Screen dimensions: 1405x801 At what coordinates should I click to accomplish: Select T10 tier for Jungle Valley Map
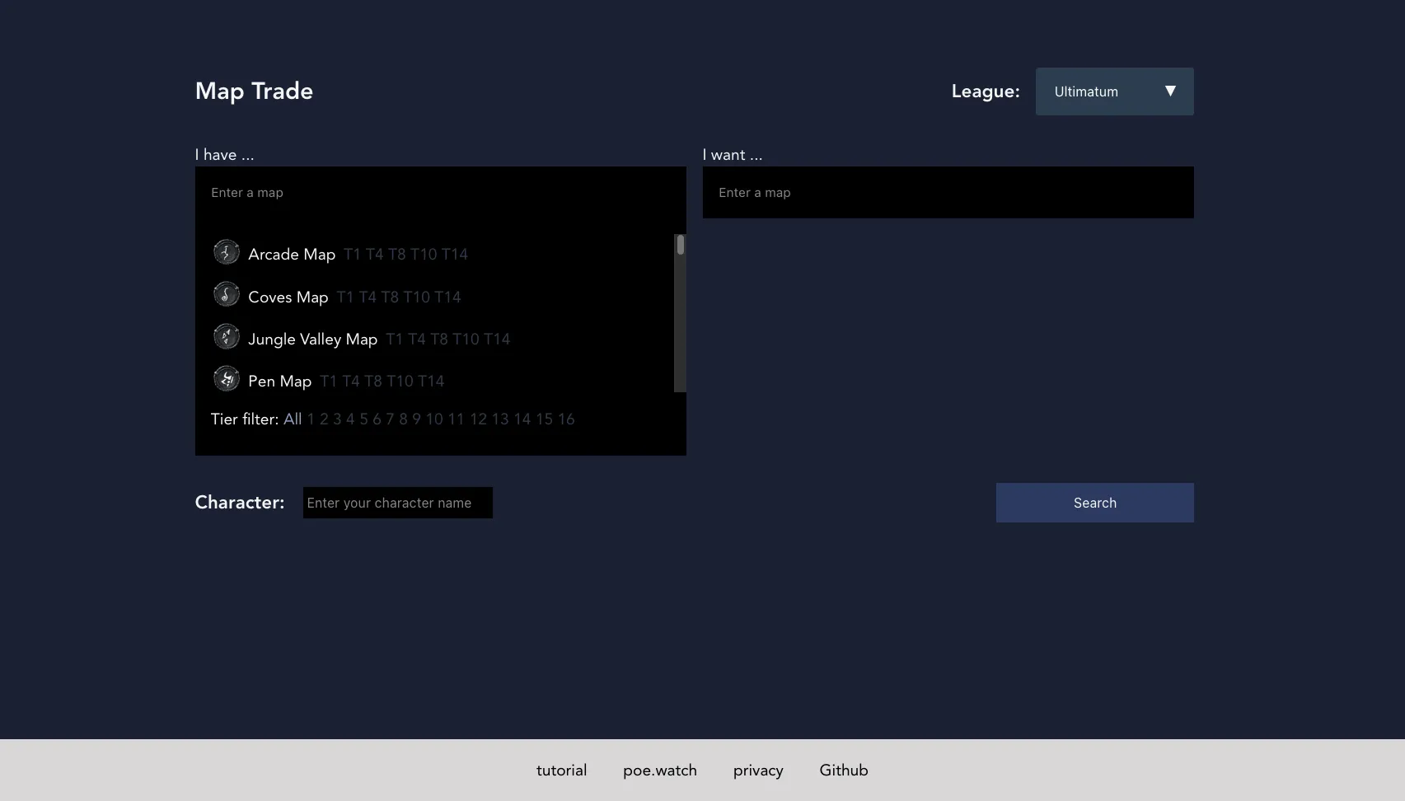point(465,340)
